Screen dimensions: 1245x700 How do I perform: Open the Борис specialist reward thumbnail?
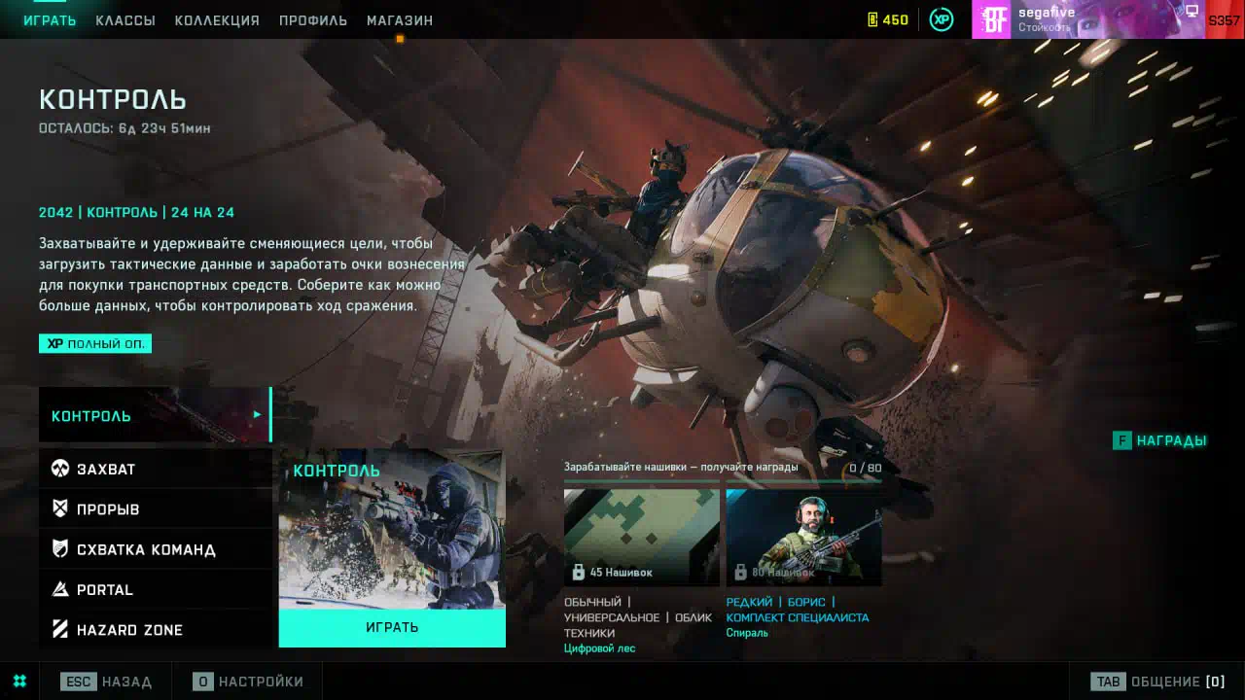[x=804, y=538]
